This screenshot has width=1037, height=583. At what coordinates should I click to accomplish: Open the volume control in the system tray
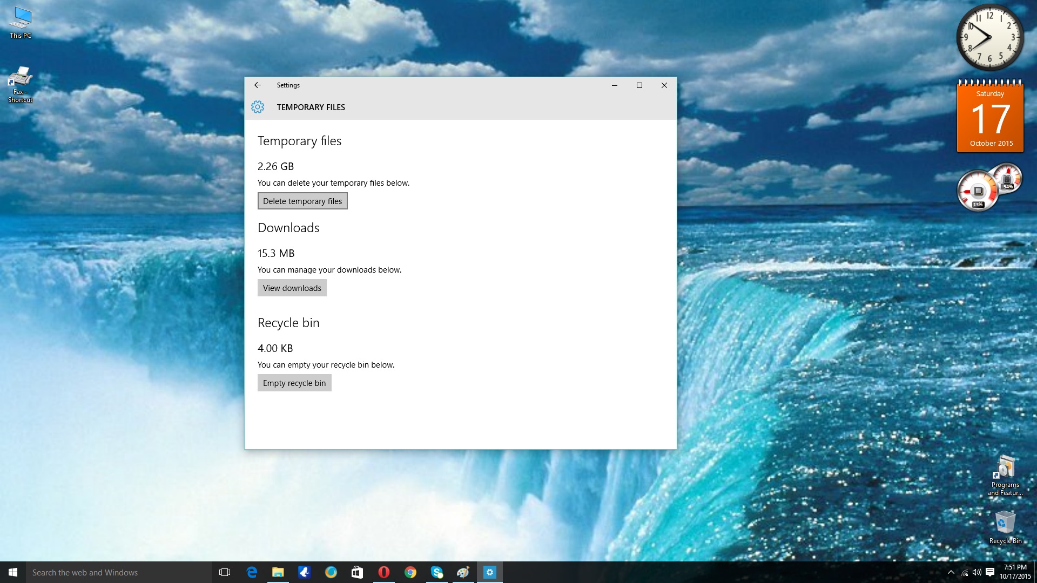pyautogui.click(x=977, y=572)
